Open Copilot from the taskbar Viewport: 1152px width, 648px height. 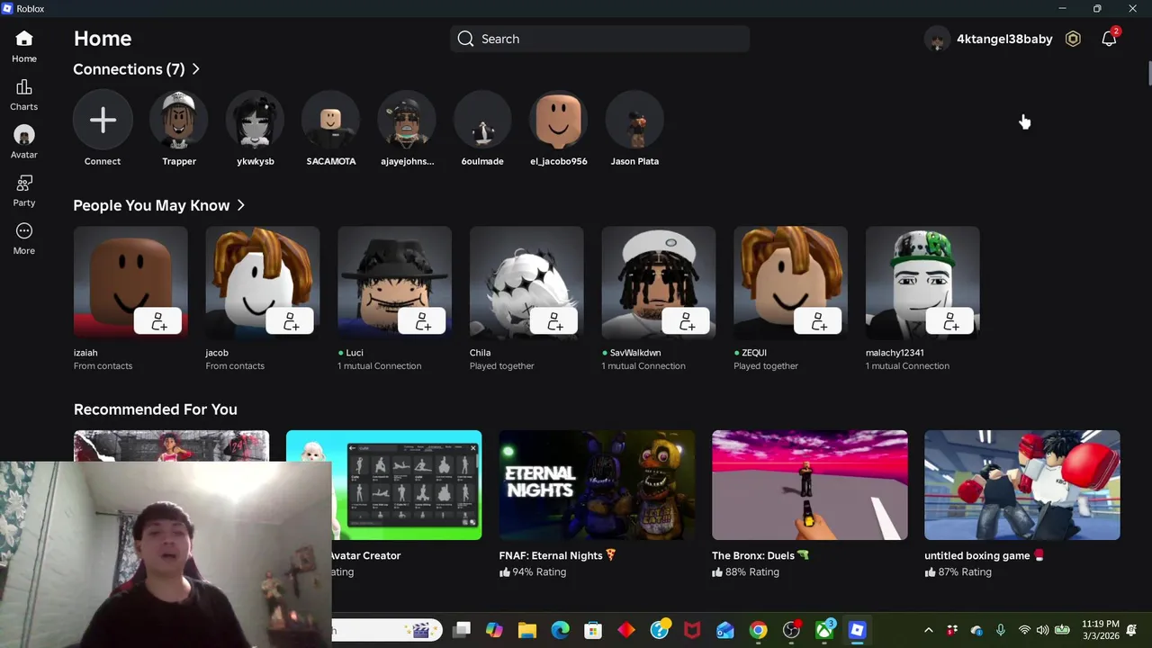[494, 630]
